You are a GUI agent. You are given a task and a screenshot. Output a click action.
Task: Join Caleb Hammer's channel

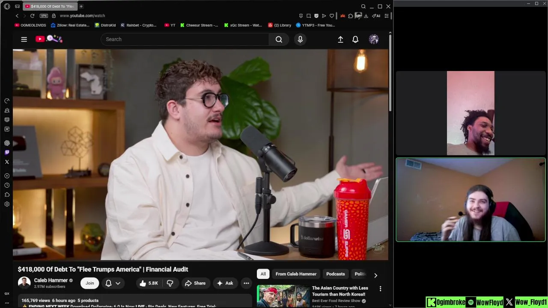(x=89, y=283)
